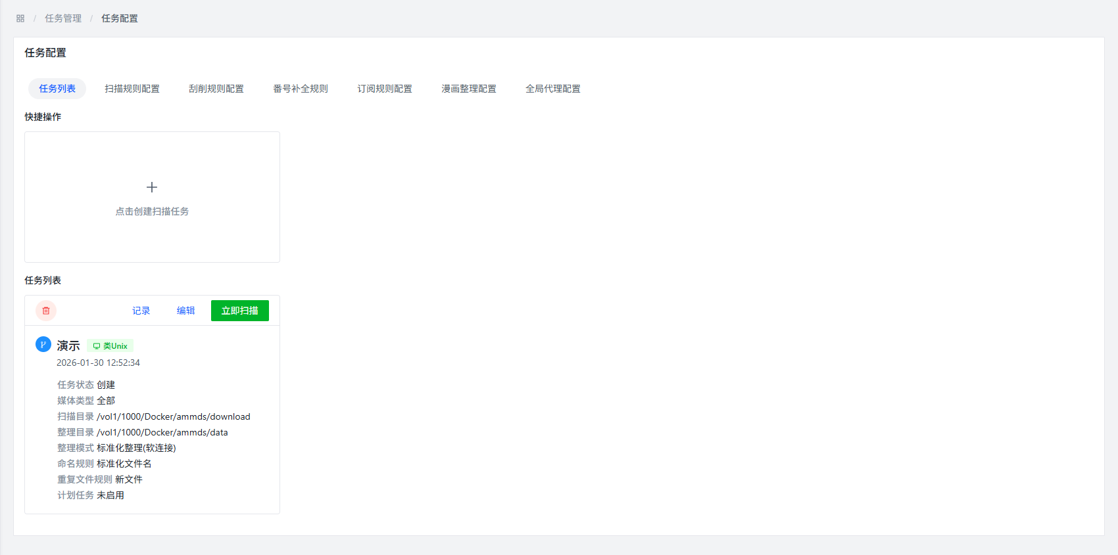This screenshot has height=555, width=1118.
Task: Go to 任务管理 in the breadcrumb
Action: (x=63, y=18)
